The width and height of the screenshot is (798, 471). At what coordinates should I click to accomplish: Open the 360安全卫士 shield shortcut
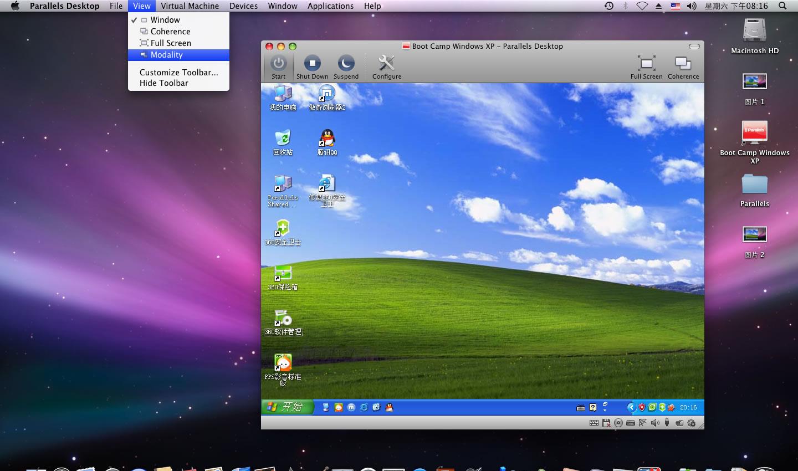tap(283, 233)
